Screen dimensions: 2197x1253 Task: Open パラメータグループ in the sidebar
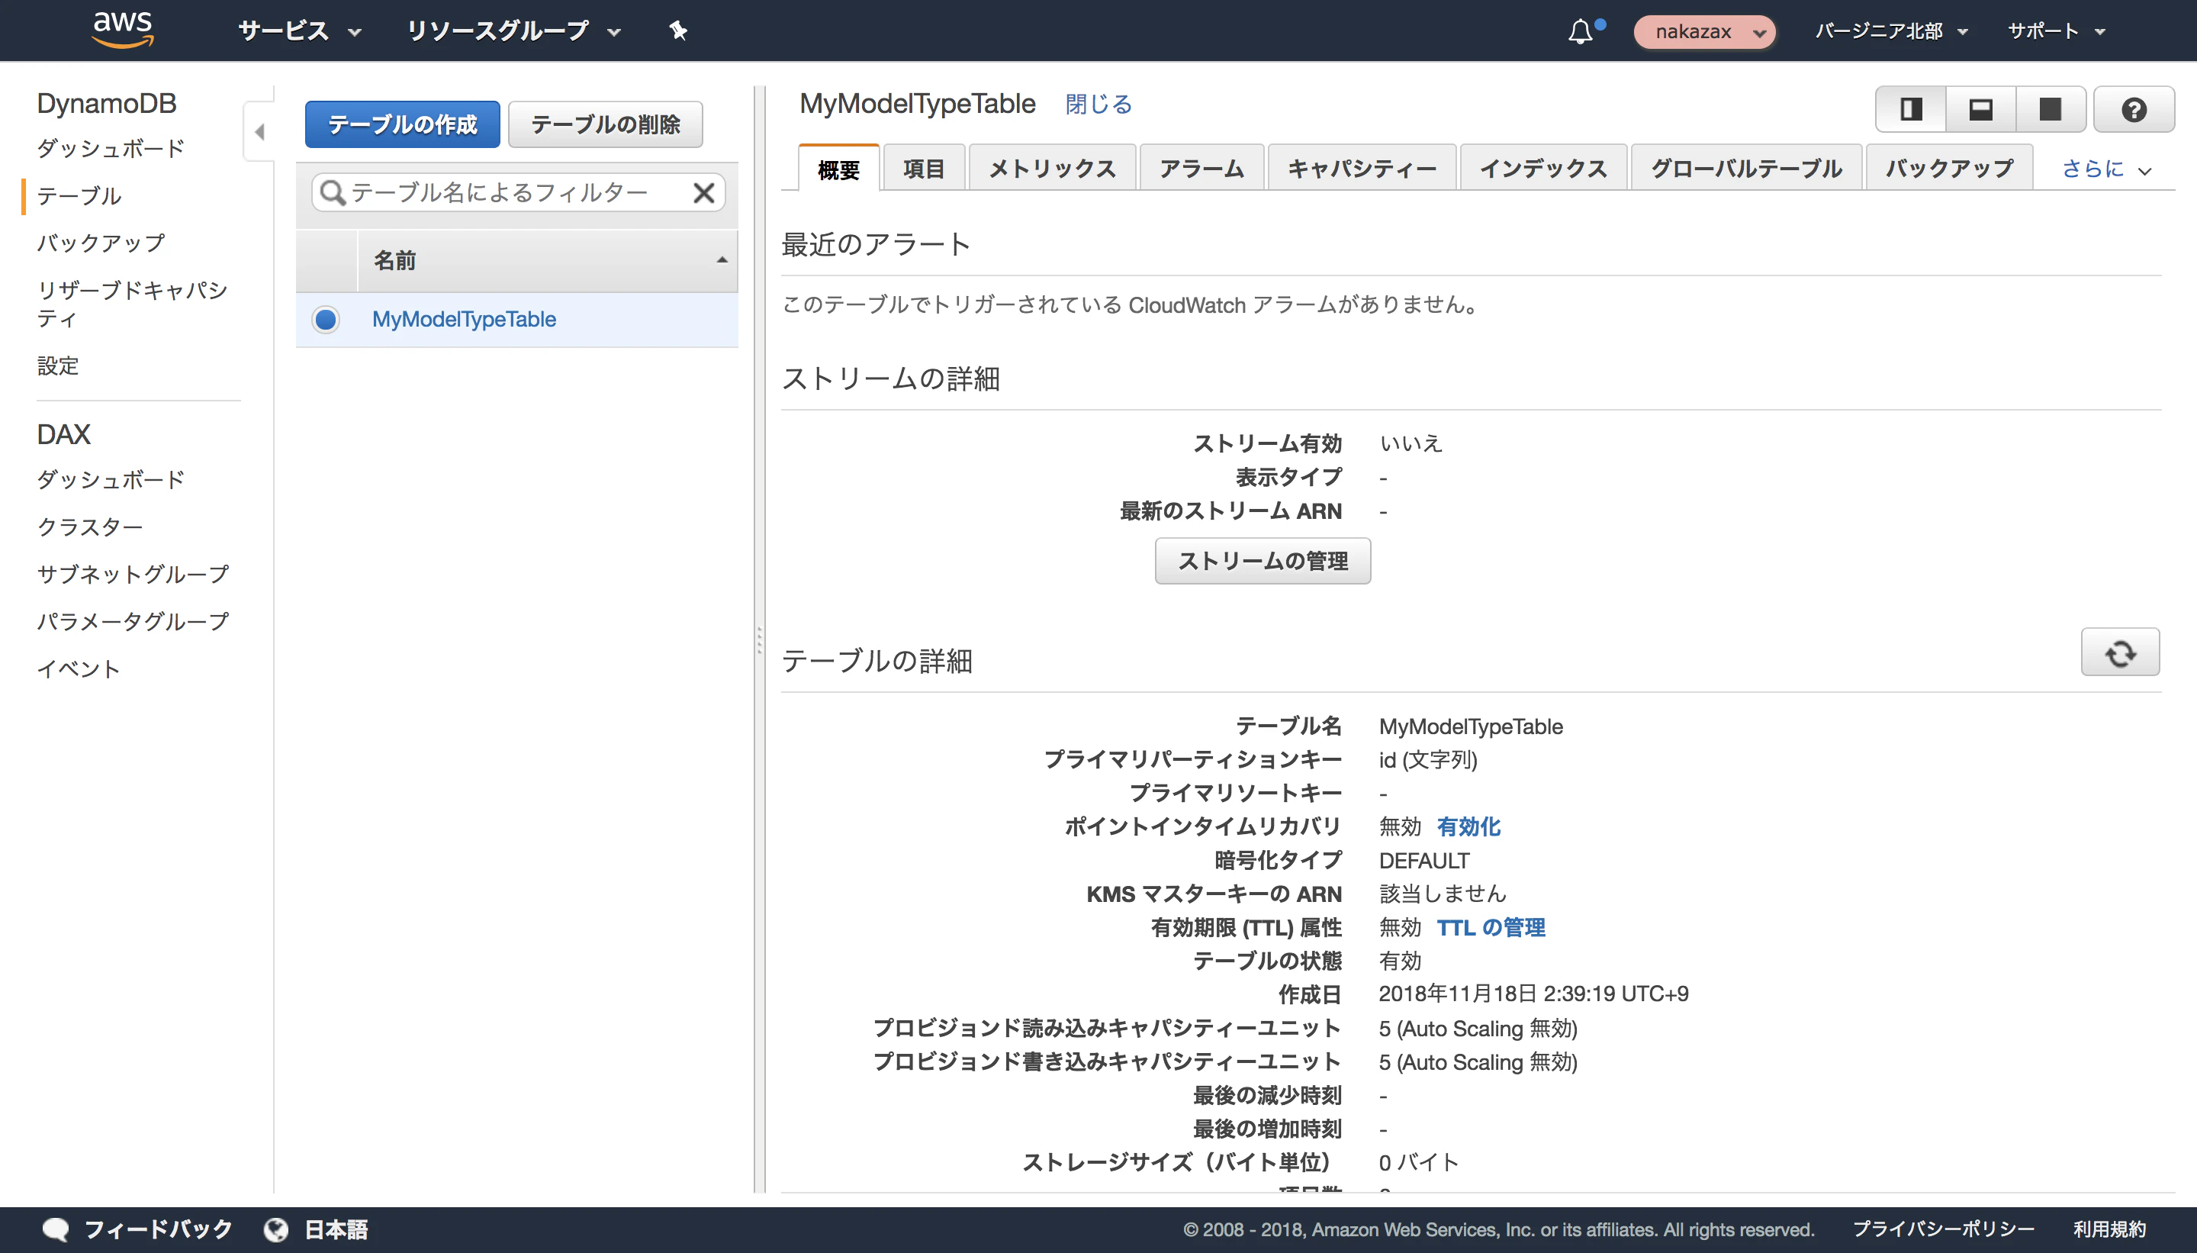coord(133,621)
